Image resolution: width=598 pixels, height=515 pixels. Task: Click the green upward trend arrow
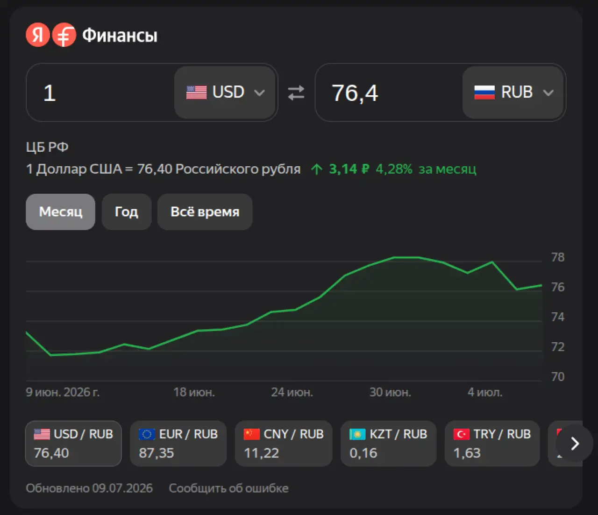click(x=317, y=169)
